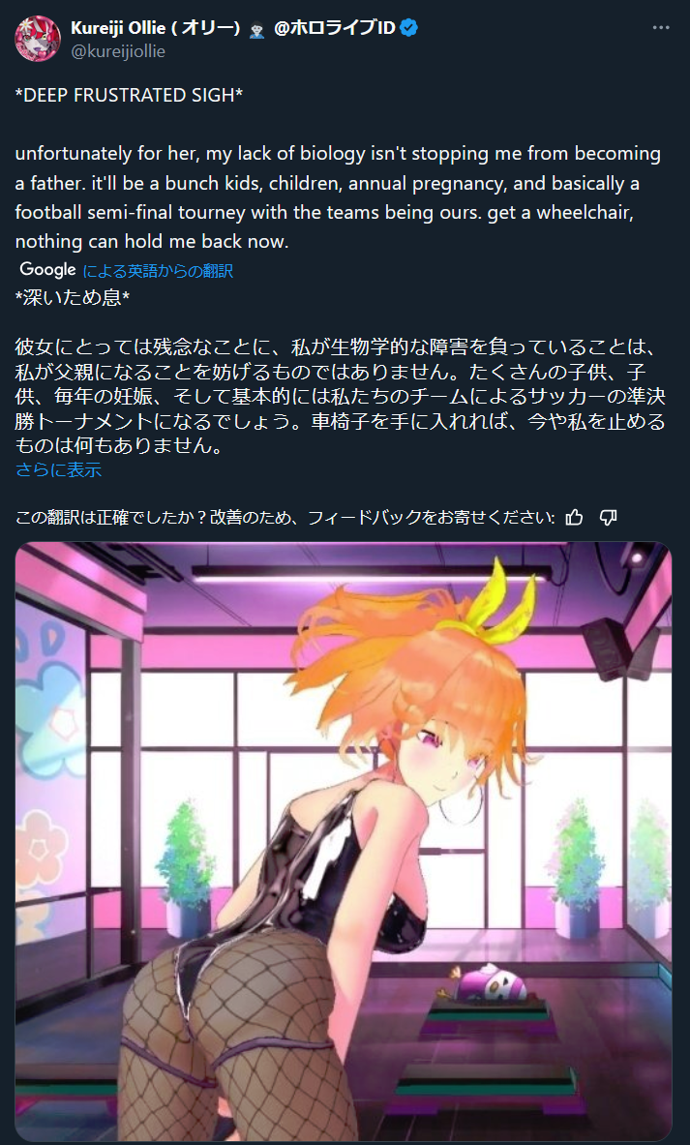This screenshot has height=1145, width=690.
Task: Click the blue verified checkmark badge
Action: 409,28
